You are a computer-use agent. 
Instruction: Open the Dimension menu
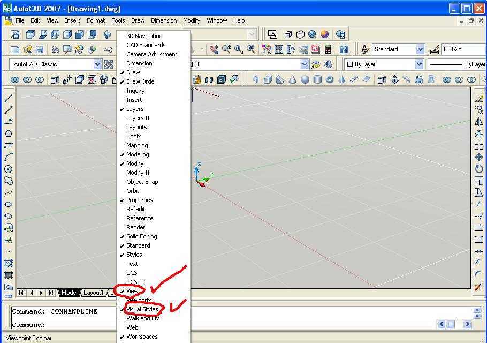point(164,20)
